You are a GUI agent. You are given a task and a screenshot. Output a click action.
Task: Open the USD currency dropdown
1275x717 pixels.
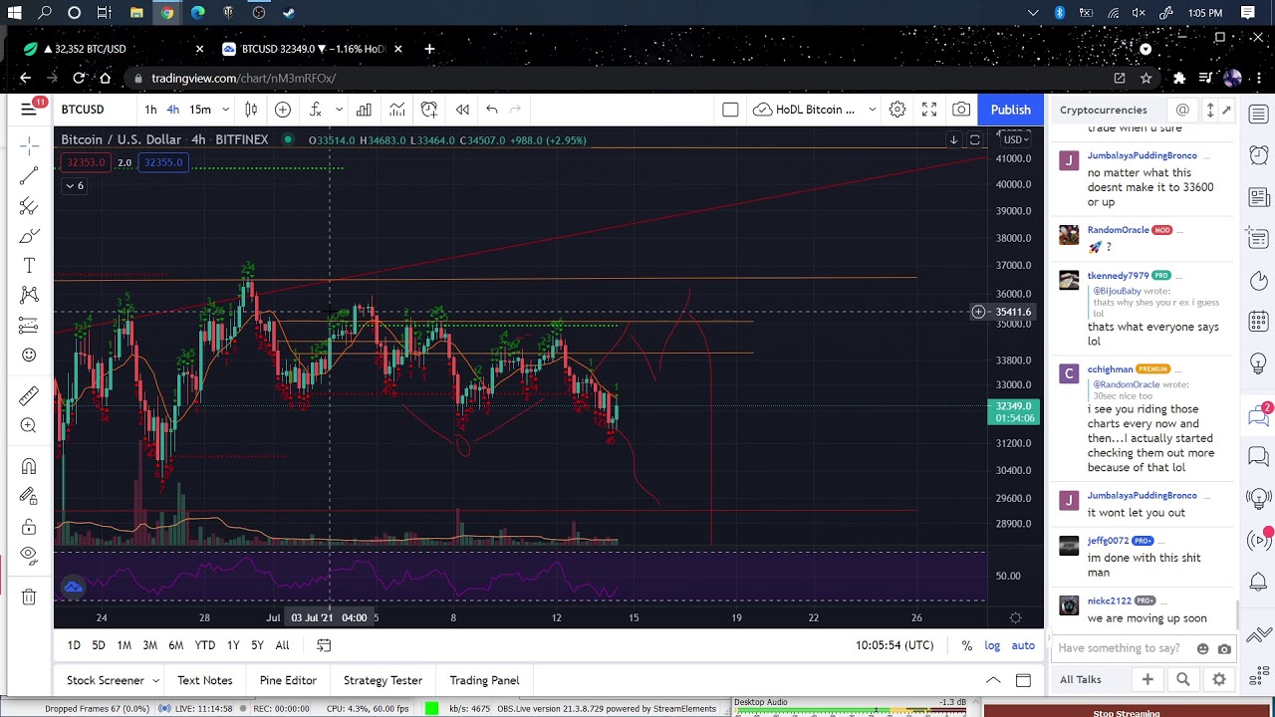click(1015, 140)
